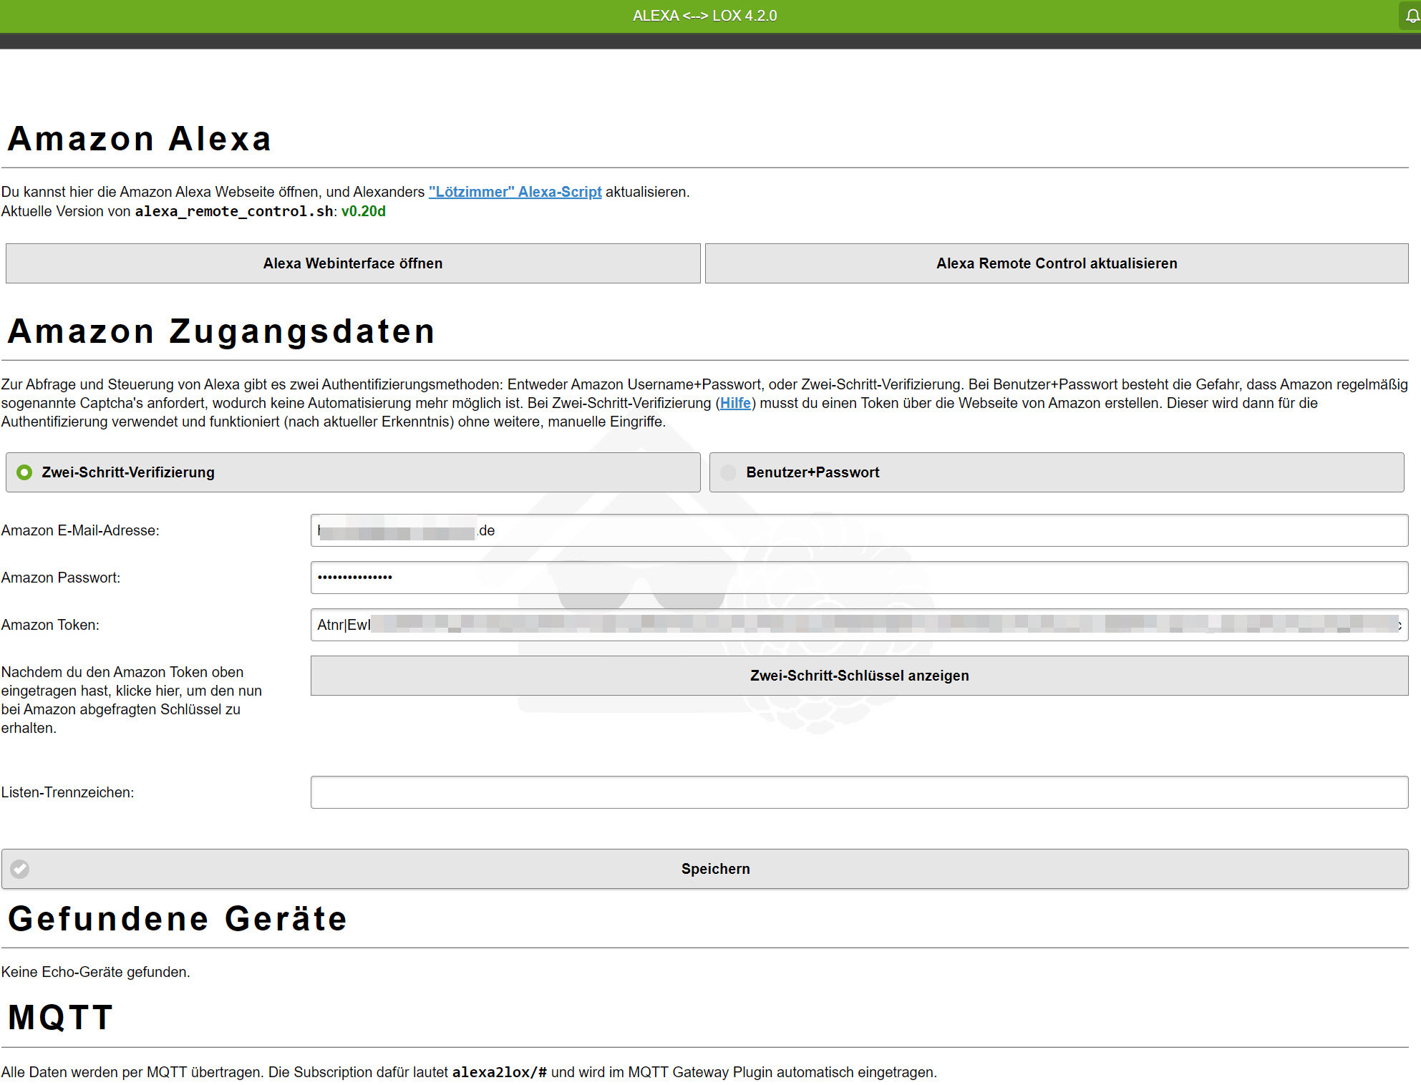
Task: Open the "Lötzimmer" Alexa-Script link
Action: point(515,192)
